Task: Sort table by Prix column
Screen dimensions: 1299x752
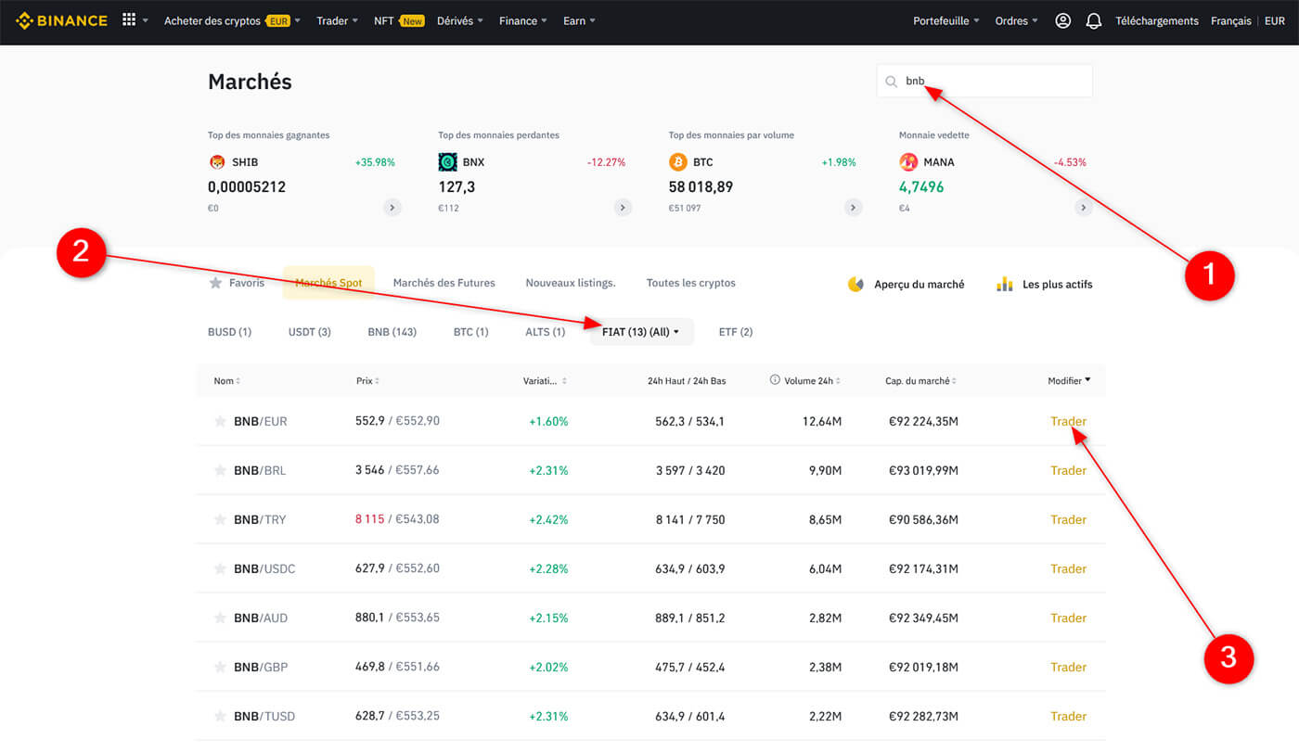Action: point(367,380)
